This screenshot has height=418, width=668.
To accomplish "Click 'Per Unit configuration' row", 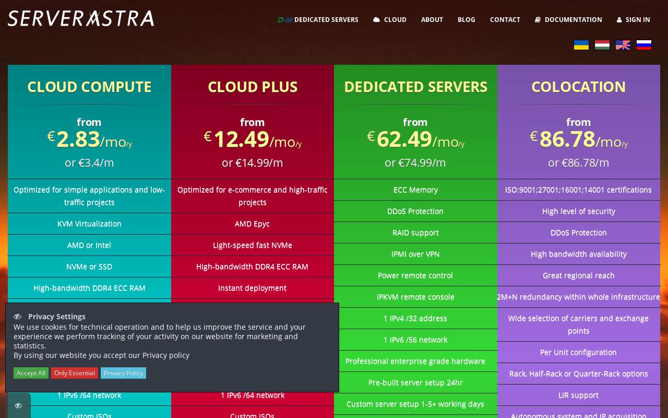I will click(579, 352).
